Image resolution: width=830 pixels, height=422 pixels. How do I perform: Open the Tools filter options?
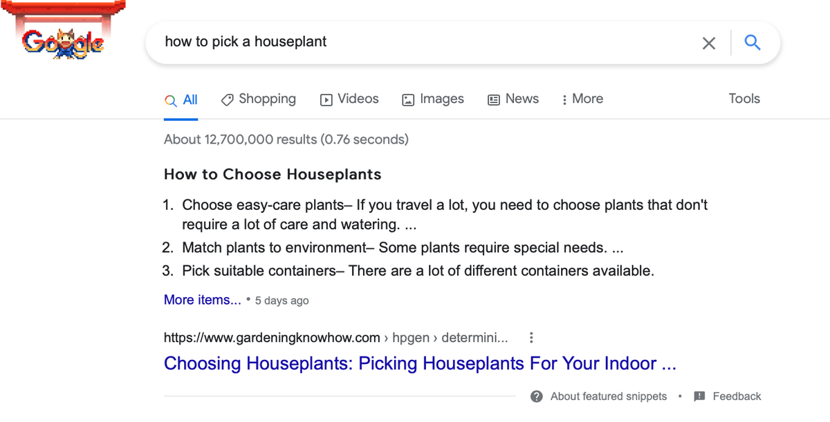(x=744, y=99)
